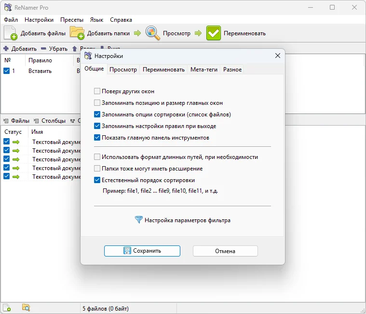The image size is (366, 314).
Task: Click Просмотр toolbar label
Action: [176, 33]
